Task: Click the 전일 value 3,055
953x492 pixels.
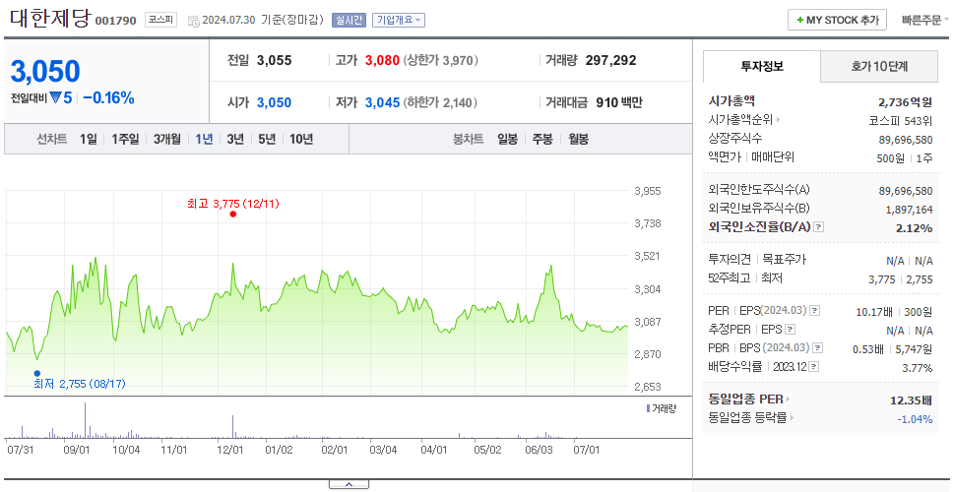Action: pyautogui.click(x=274, y=60)
